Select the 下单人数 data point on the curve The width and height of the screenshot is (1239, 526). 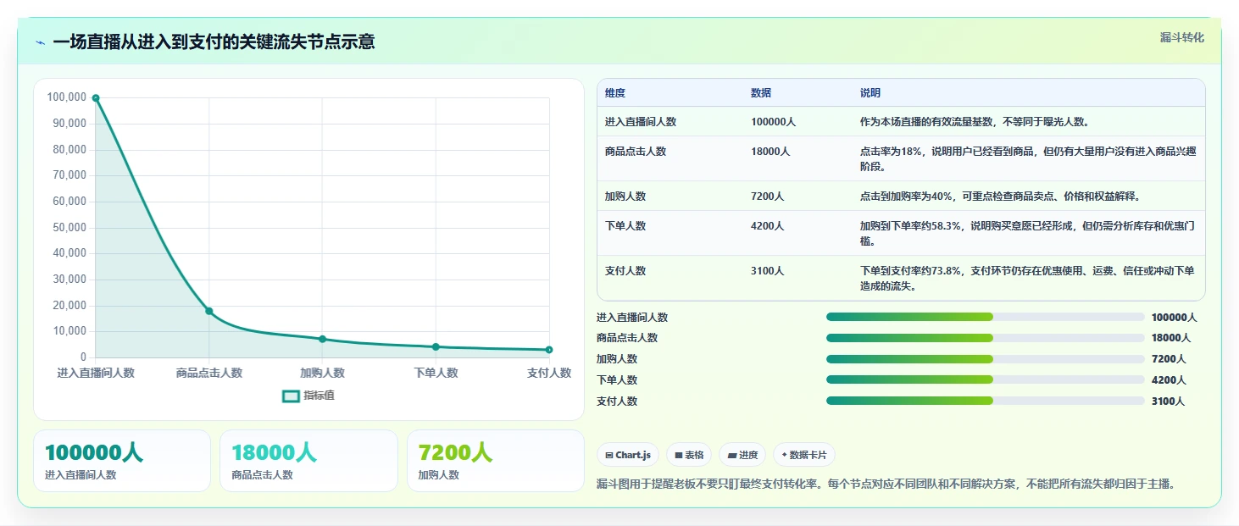coord(436,346)
